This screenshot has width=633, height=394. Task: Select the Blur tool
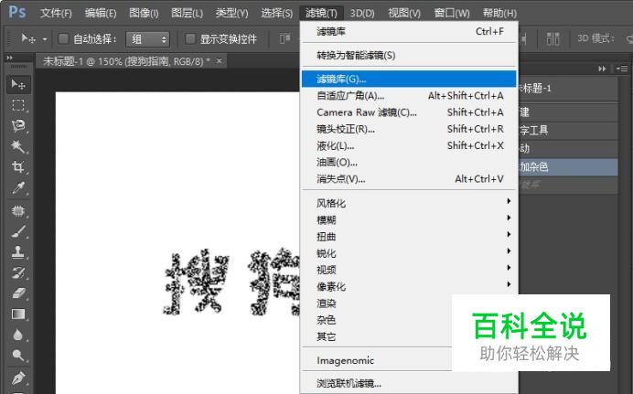[18, 335]
